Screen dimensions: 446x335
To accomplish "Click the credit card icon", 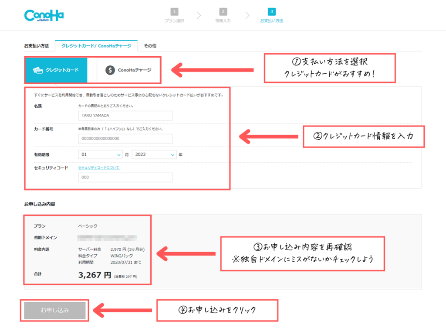I will point(38,70).
